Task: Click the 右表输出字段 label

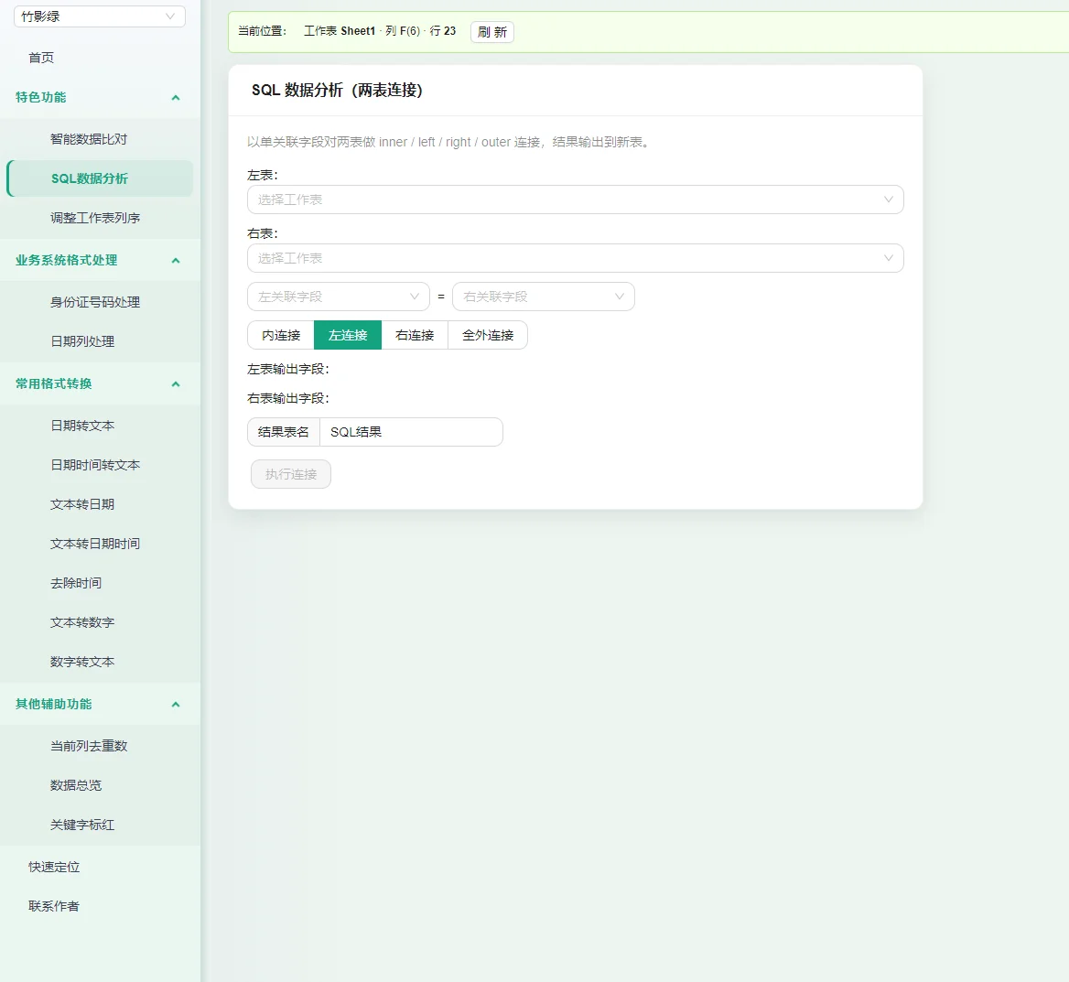Action: 287,398
